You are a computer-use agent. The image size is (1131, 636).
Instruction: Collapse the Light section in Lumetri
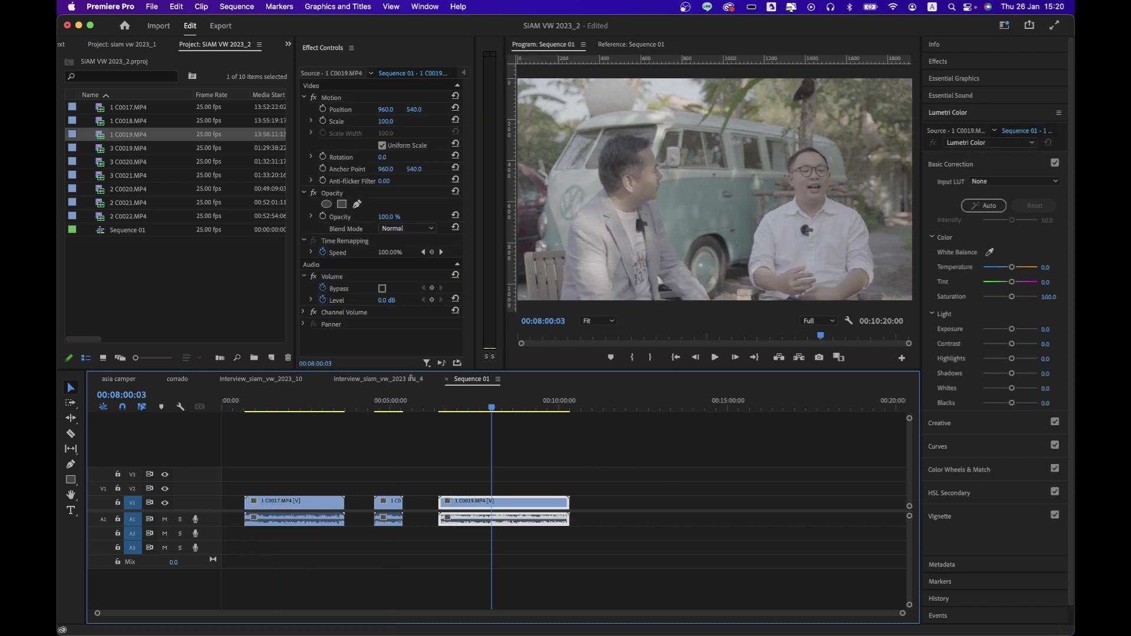pyautogui.click(x=932, y=313)
